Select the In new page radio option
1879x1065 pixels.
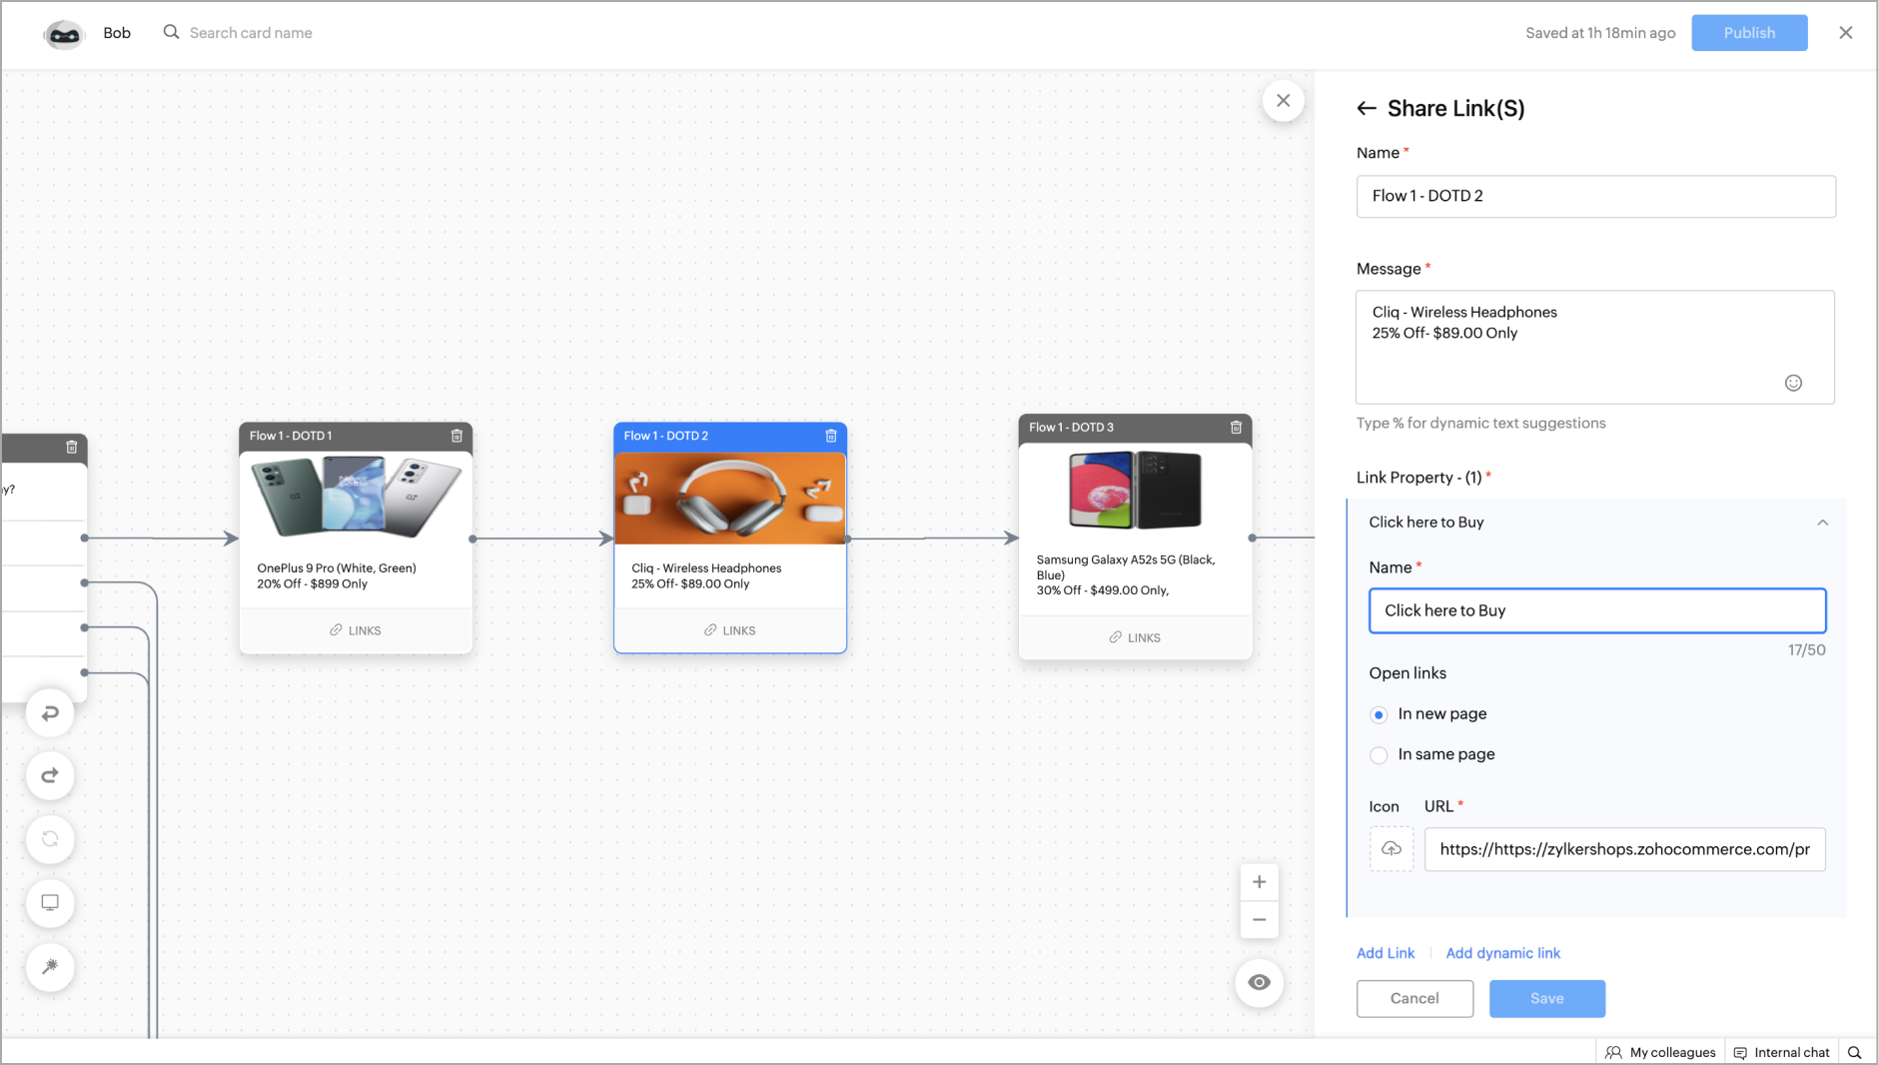coord(1379,714)
